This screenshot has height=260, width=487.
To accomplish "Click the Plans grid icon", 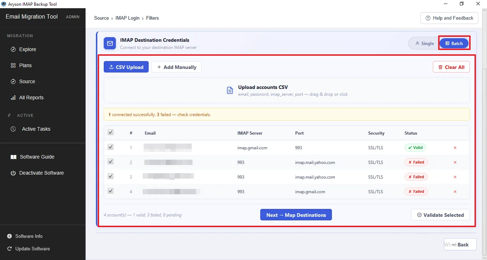I will click(13, 65).
